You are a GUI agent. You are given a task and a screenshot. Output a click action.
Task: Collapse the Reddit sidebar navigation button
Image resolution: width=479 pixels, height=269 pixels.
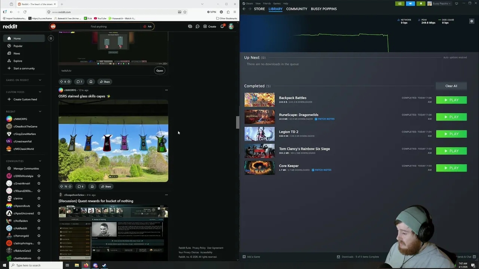(51, 38)
